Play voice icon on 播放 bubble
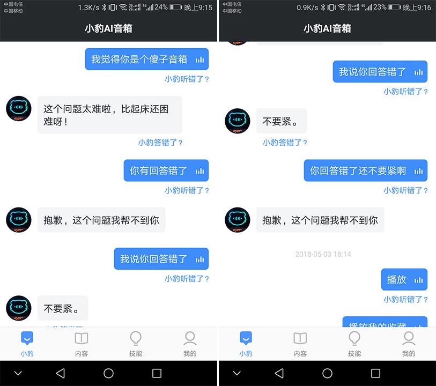The width and height of the screenshot is (436, 386). (418, 279)
